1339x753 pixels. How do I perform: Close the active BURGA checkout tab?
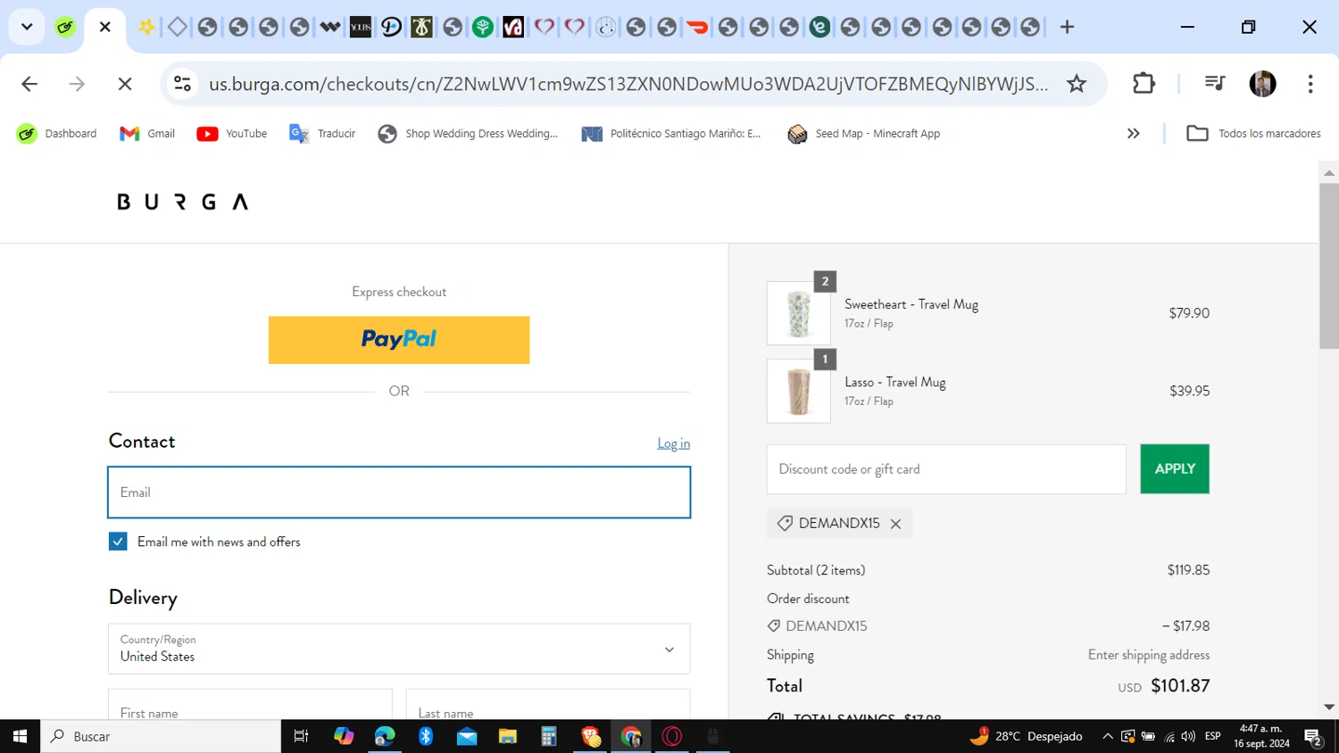[105, 27]
